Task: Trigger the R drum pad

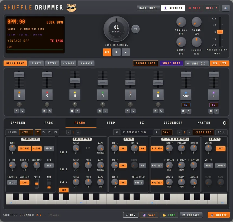Action: coord(158,95)
